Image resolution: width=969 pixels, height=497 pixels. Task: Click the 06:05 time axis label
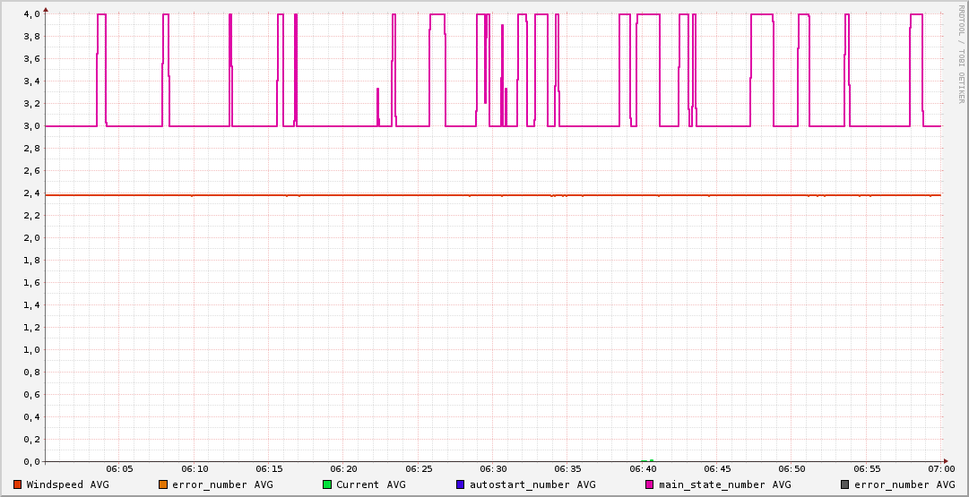click(x=119, y=469)
